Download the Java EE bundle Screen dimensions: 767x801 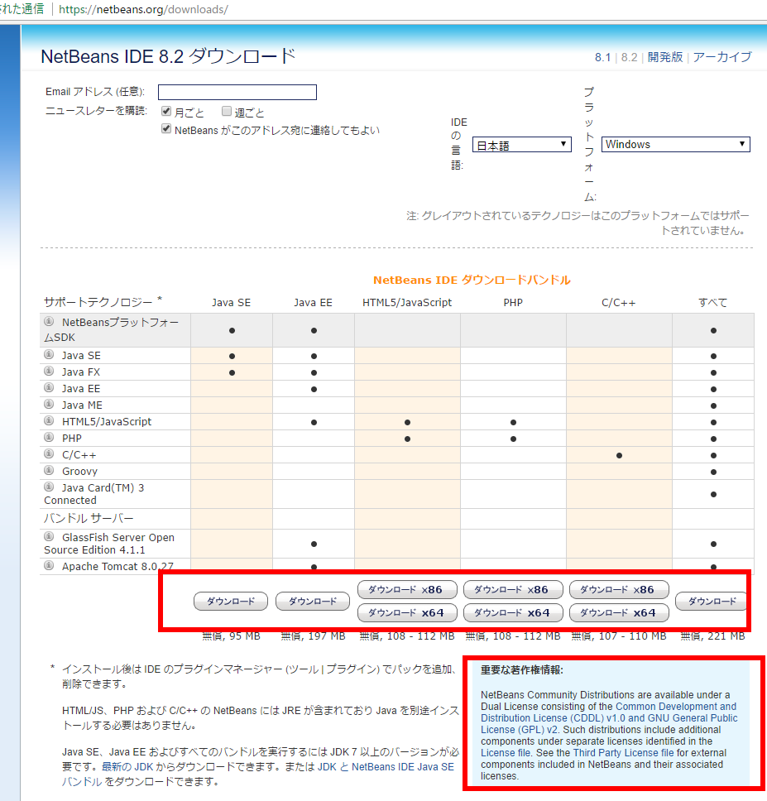pyautogui.click(x=313, y=602)
